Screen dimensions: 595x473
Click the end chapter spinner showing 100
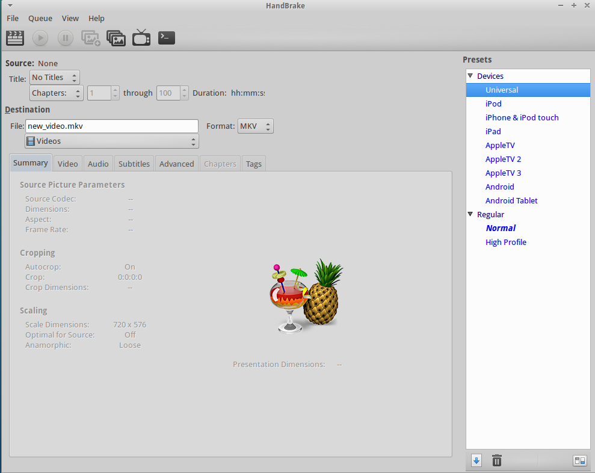point(172,93)
